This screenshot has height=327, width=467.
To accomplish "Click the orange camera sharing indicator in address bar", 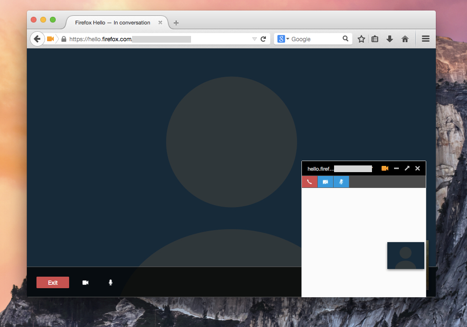I will point(50,39).
